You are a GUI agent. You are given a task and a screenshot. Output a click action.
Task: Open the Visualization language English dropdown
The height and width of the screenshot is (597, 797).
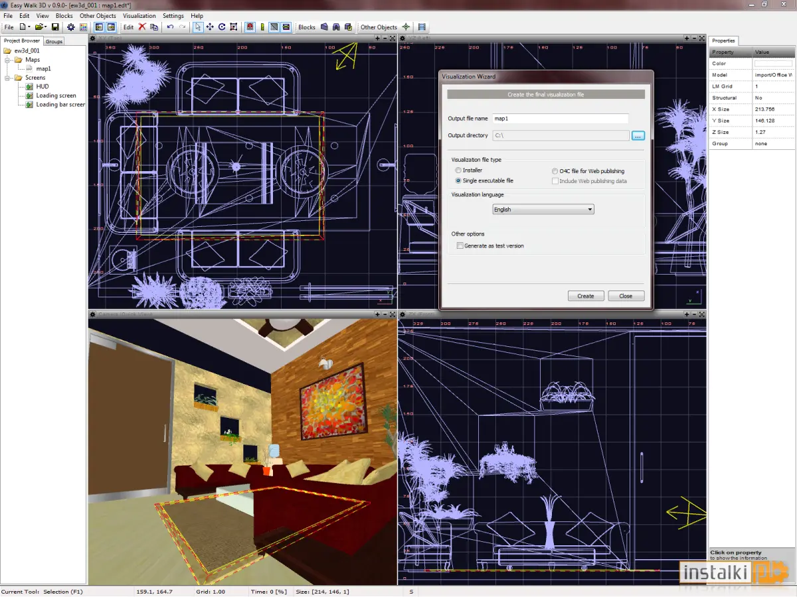pos(543,209)
